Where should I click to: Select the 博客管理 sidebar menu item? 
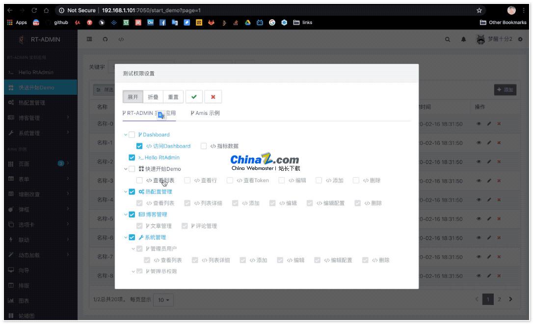click(x=31, y=118)
